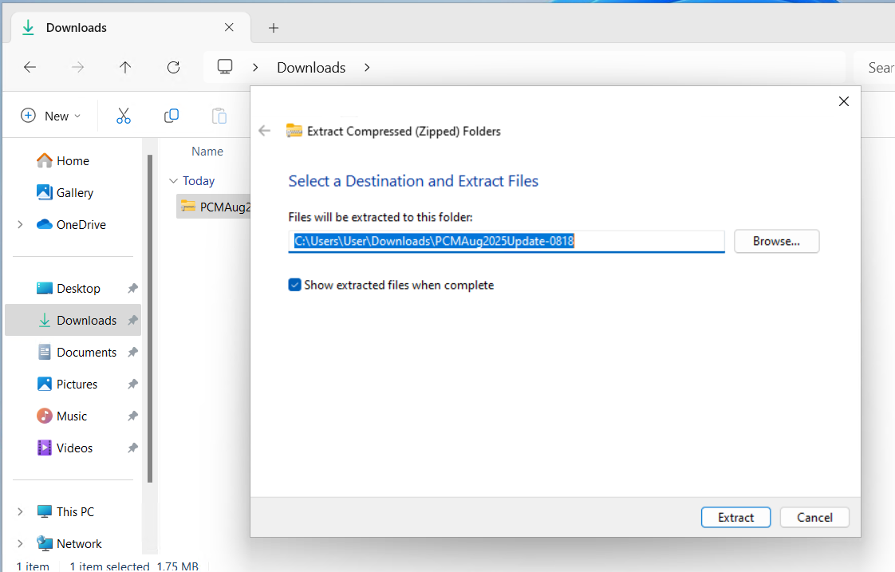Click the This PC monitor icon in address bar
Screen dimensions: 895x572
[225, 67]
